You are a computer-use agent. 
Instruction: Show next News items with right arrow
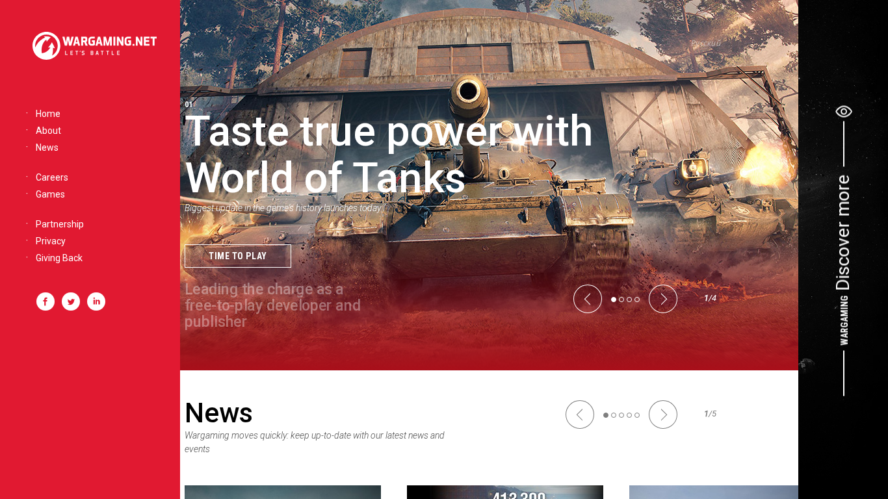(663, 415)
